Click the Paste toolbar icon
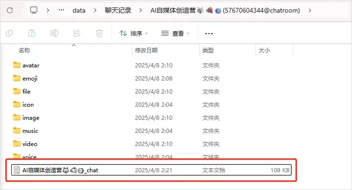This screenshot has height=190, width=352. [32, 33]
